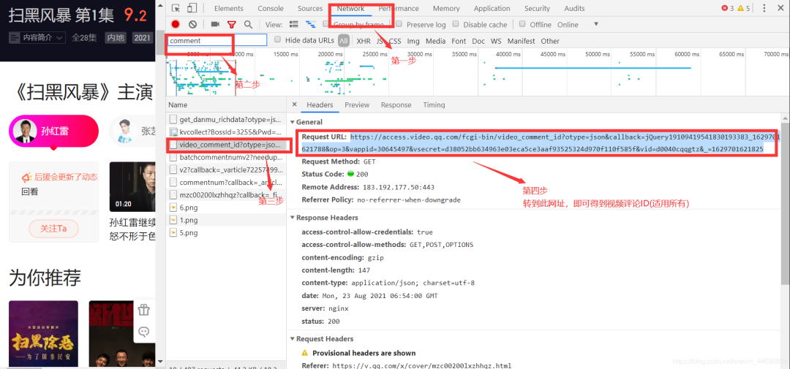Click the capture screenshots camera icon

point(215,24)
